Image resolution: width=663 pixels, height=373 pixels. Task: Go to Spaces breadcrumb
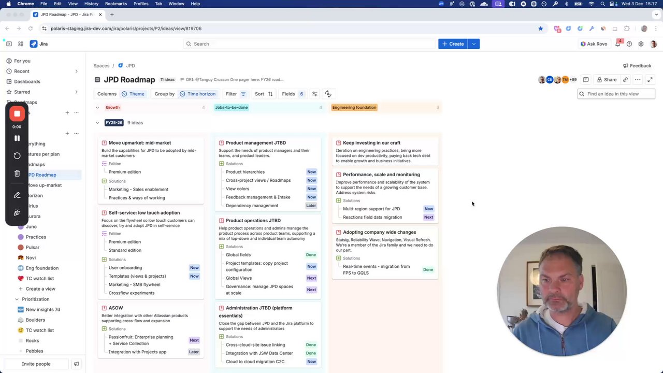coord(102,66)
